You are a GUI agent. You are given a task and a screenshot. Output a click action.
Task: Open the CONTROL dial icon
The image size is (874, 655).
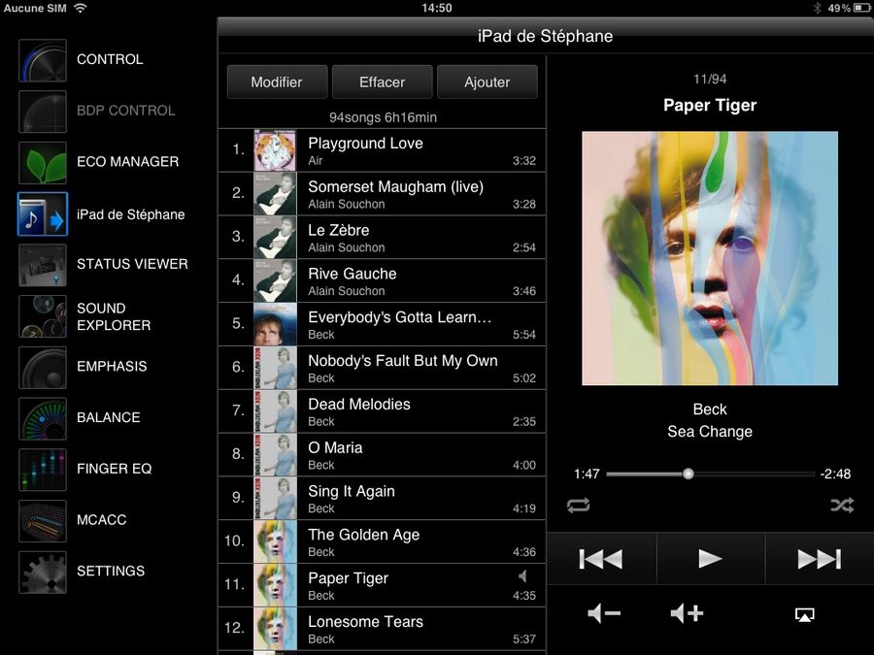(43, 60)
